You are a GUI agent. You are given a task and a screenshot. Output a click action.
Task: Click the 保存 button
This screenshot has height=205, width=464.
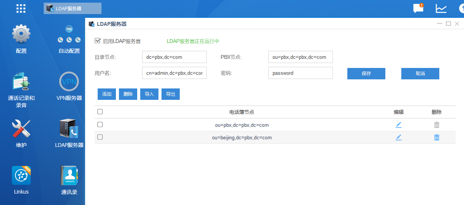[x=366, y=74]
